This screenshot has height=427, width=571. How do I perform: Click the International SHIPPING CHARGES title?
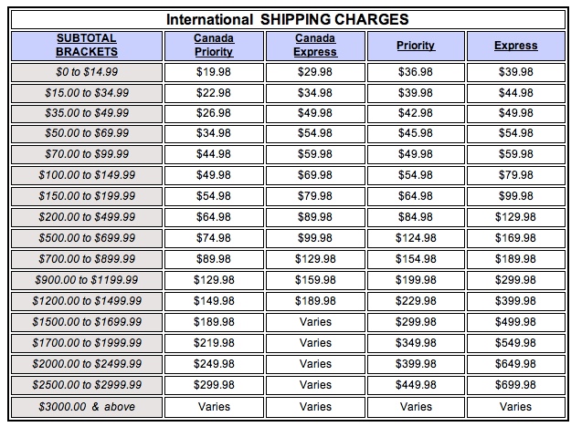287,18
